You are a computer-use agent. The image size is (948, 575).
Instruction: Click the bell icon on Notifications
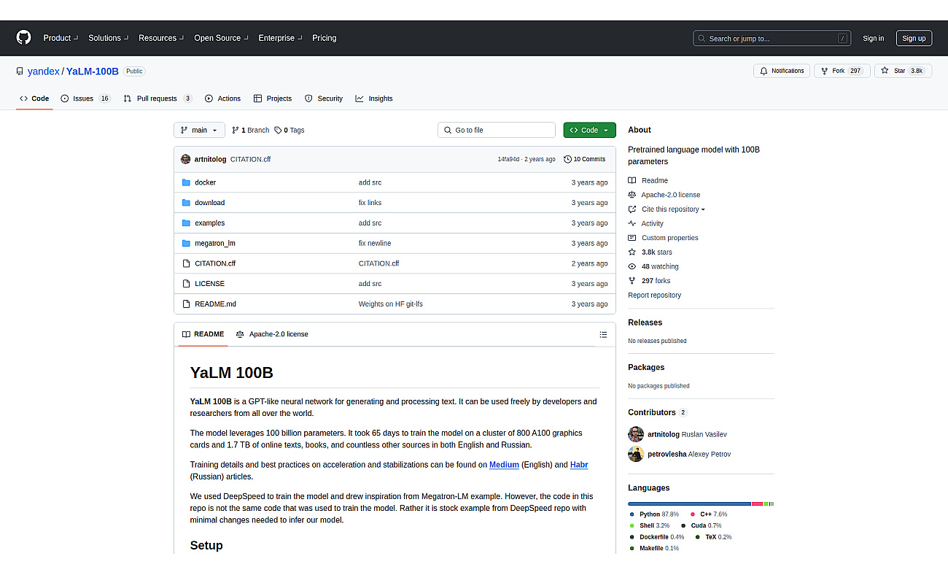(x=764, y=71)
